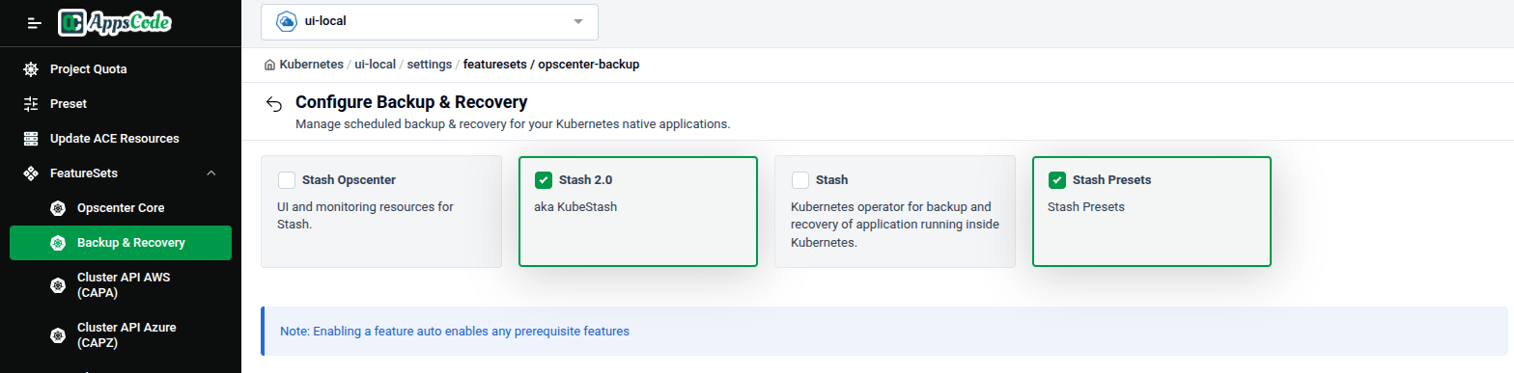Collapse sidebar with hamburger menu icon
The width and height of the screenshot is (1514, 373).
[x=35, y=22]
